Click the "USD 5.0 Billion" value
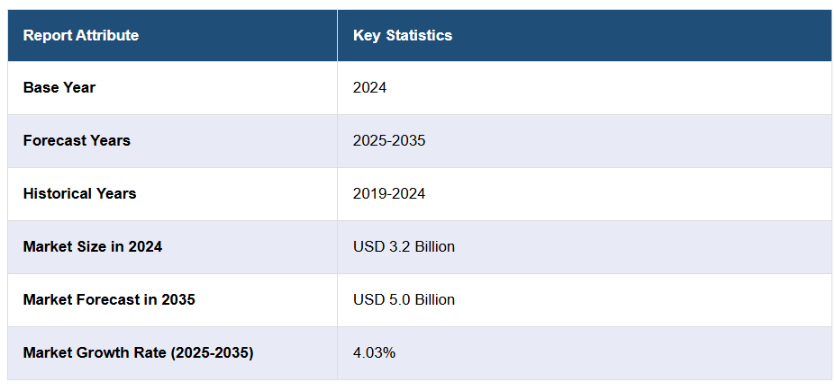The width and height of the screenshot is (836, 391). [x=404, y=299]
